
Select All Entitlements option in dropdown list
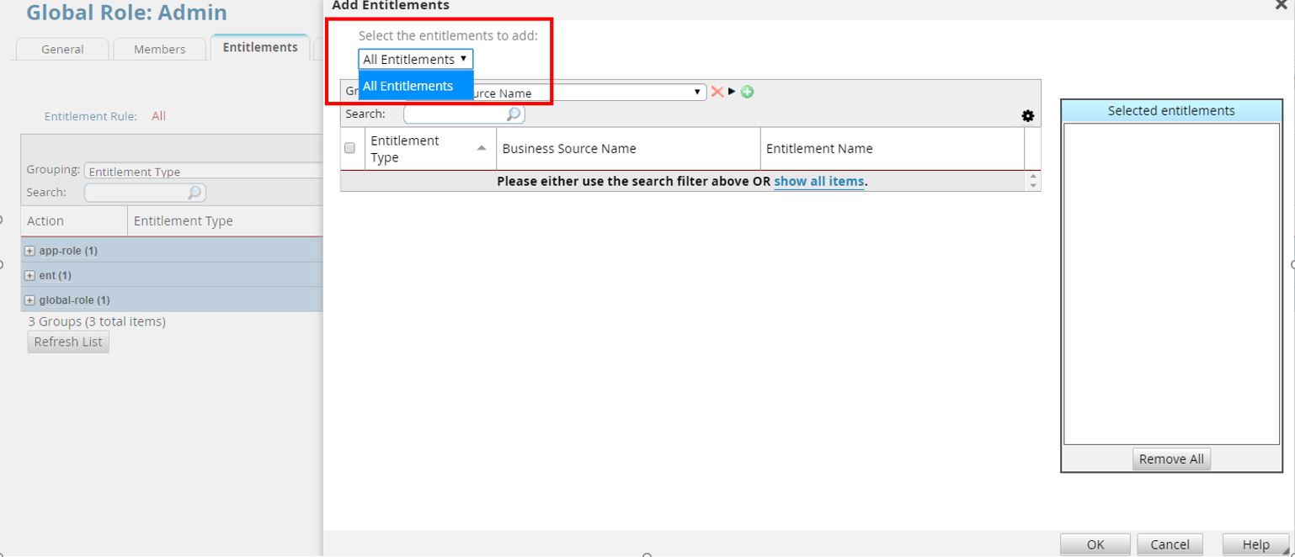point(416,86)
